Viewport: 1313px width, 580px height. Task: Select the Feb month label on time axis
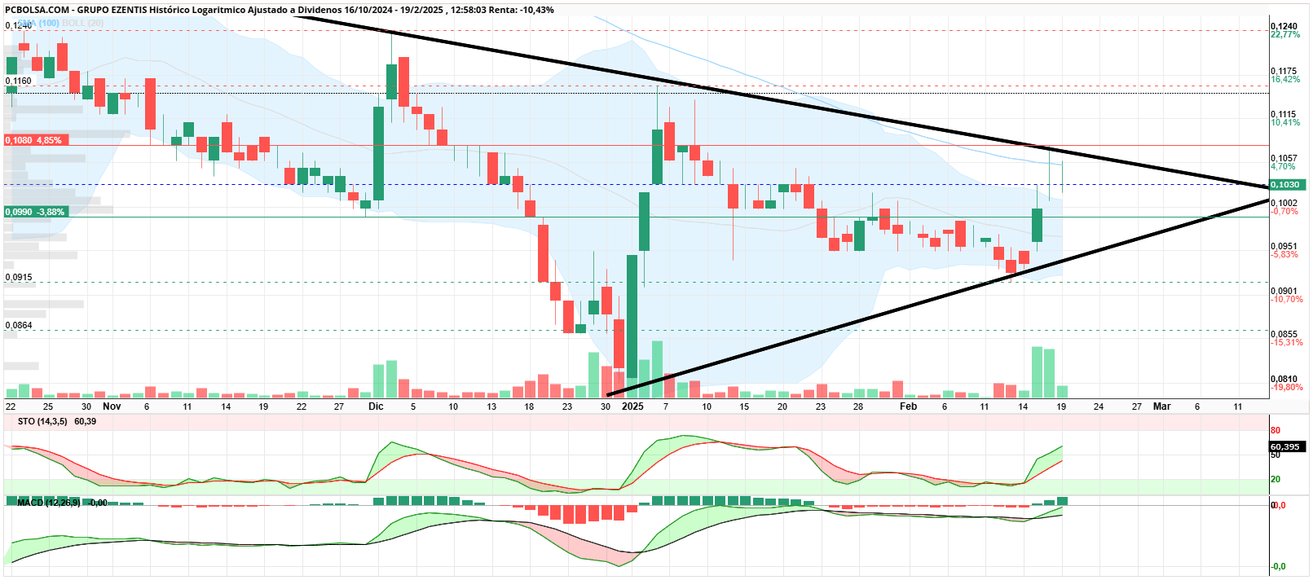point(908,406)
